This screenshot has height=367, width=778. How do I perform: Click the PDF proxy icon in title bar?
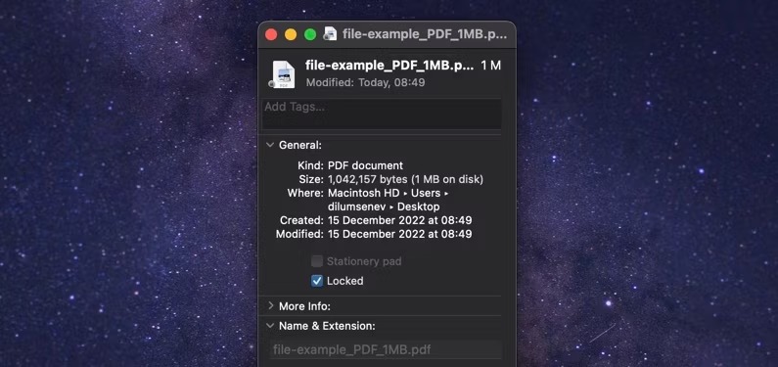[330, 33]
